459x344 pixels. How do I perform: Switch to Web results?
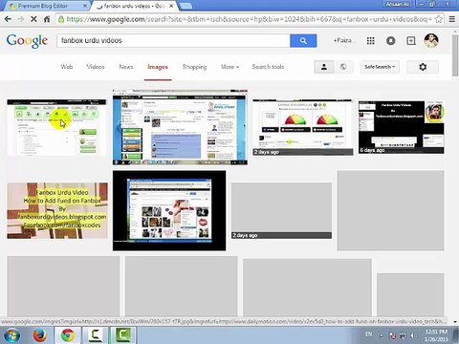(x=67, y=67)
